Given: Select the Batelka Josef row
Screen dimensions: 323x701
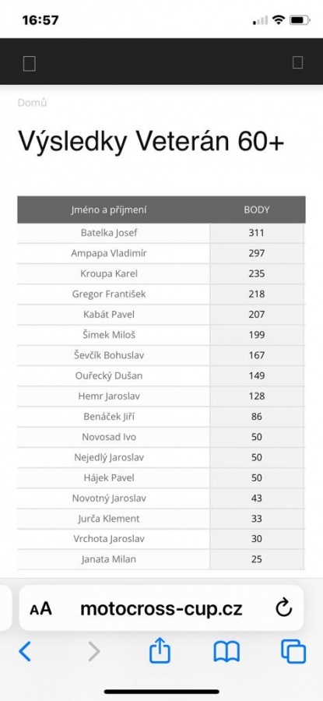Looking at the screenshot, I should [x=161, y=233].
